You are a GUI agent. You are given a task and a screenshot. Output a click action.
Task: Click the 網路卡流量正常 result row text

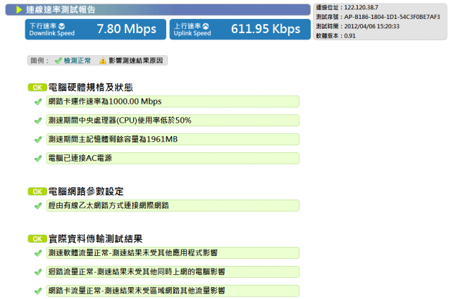[137, 291]
